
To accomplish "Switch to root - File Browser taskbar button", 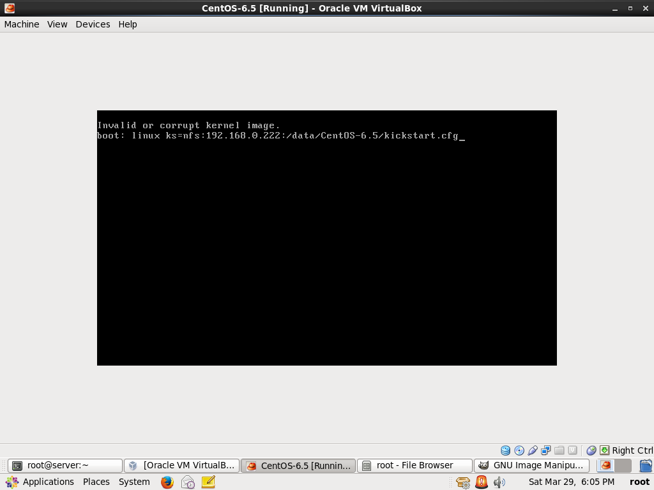I will point(415,465).
